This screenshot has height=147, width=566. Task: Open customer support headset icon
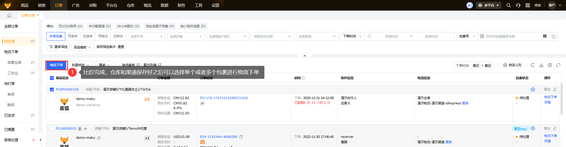coord(518,5)
